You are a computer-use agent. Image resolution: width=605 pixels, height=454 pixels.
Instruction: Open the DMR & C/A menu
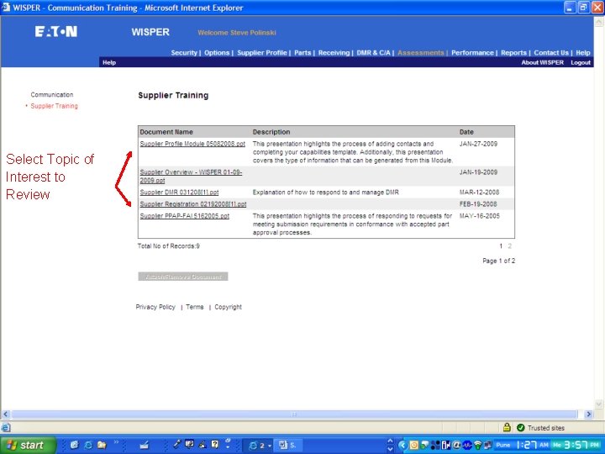tap(373, 52)
